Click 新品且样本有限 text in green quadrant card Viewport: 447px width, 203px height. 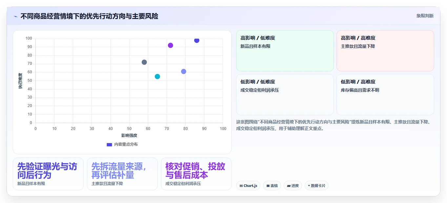click(255, 46)
